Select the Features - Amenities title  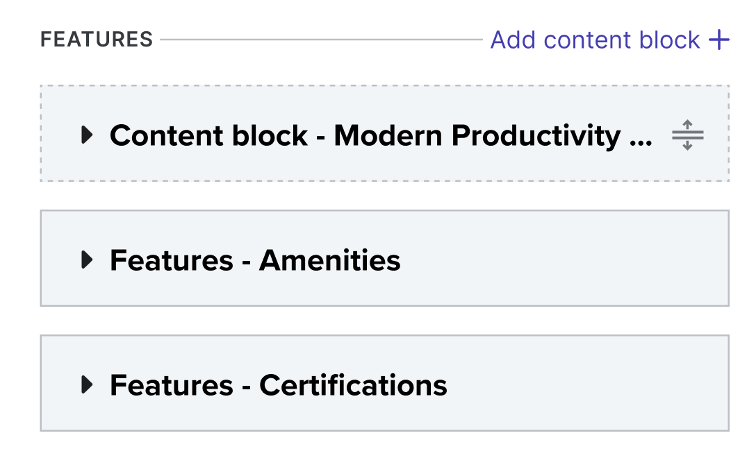pyautogui.click(x=255, y=260)
